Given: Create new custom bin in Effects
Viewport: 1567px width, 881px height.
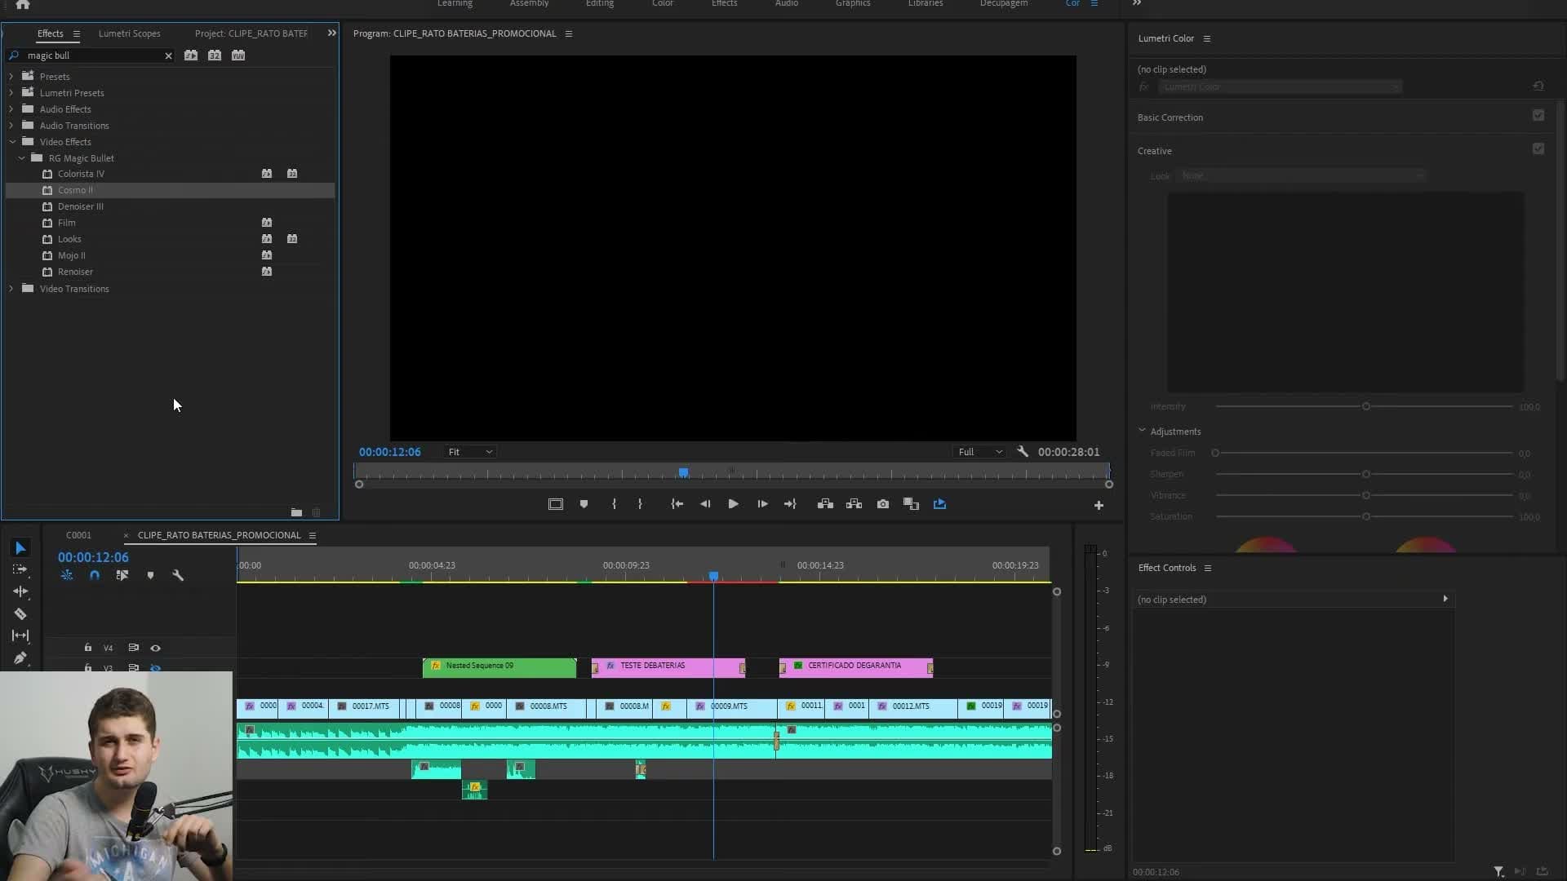Looking at the screenshot, I should 296,512.
